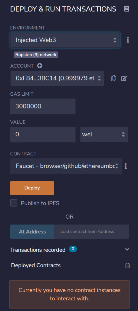Image resolution: width=138 pixels, height=311 pixels.
Task: Click the environment info icon
Action: tap(128, 40)
